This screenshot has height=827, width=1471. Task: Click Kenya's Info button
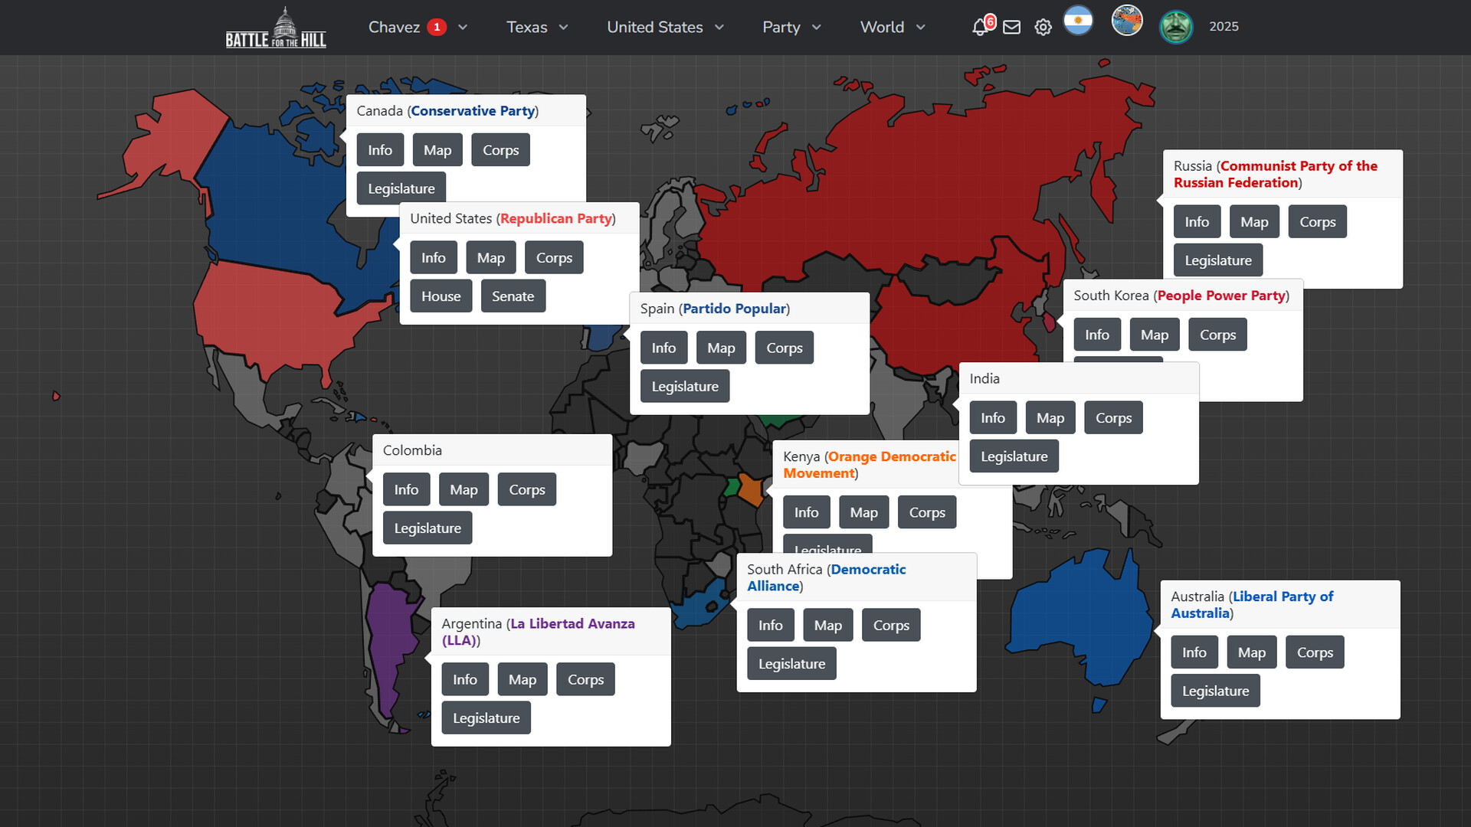[807, 512]
